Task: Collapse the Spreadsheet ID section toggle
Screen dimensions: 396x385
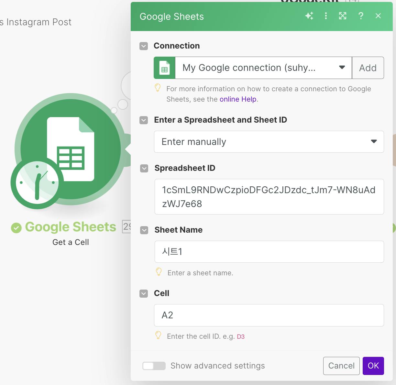Action: pos(144,168)
